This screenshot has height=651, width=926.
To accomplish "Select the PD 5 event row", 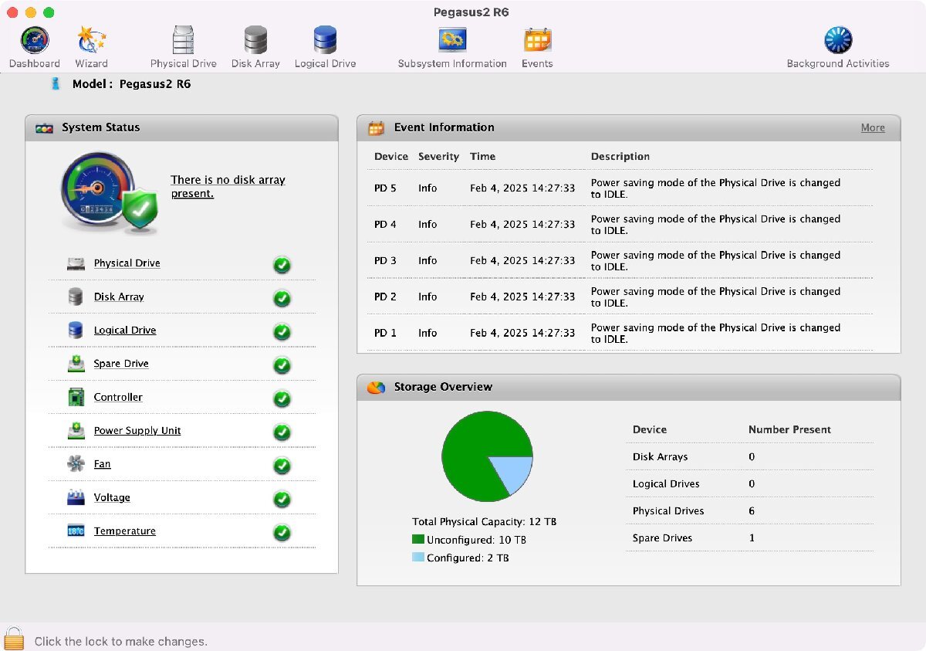I will pyautogui.click(x=617, y=188).
